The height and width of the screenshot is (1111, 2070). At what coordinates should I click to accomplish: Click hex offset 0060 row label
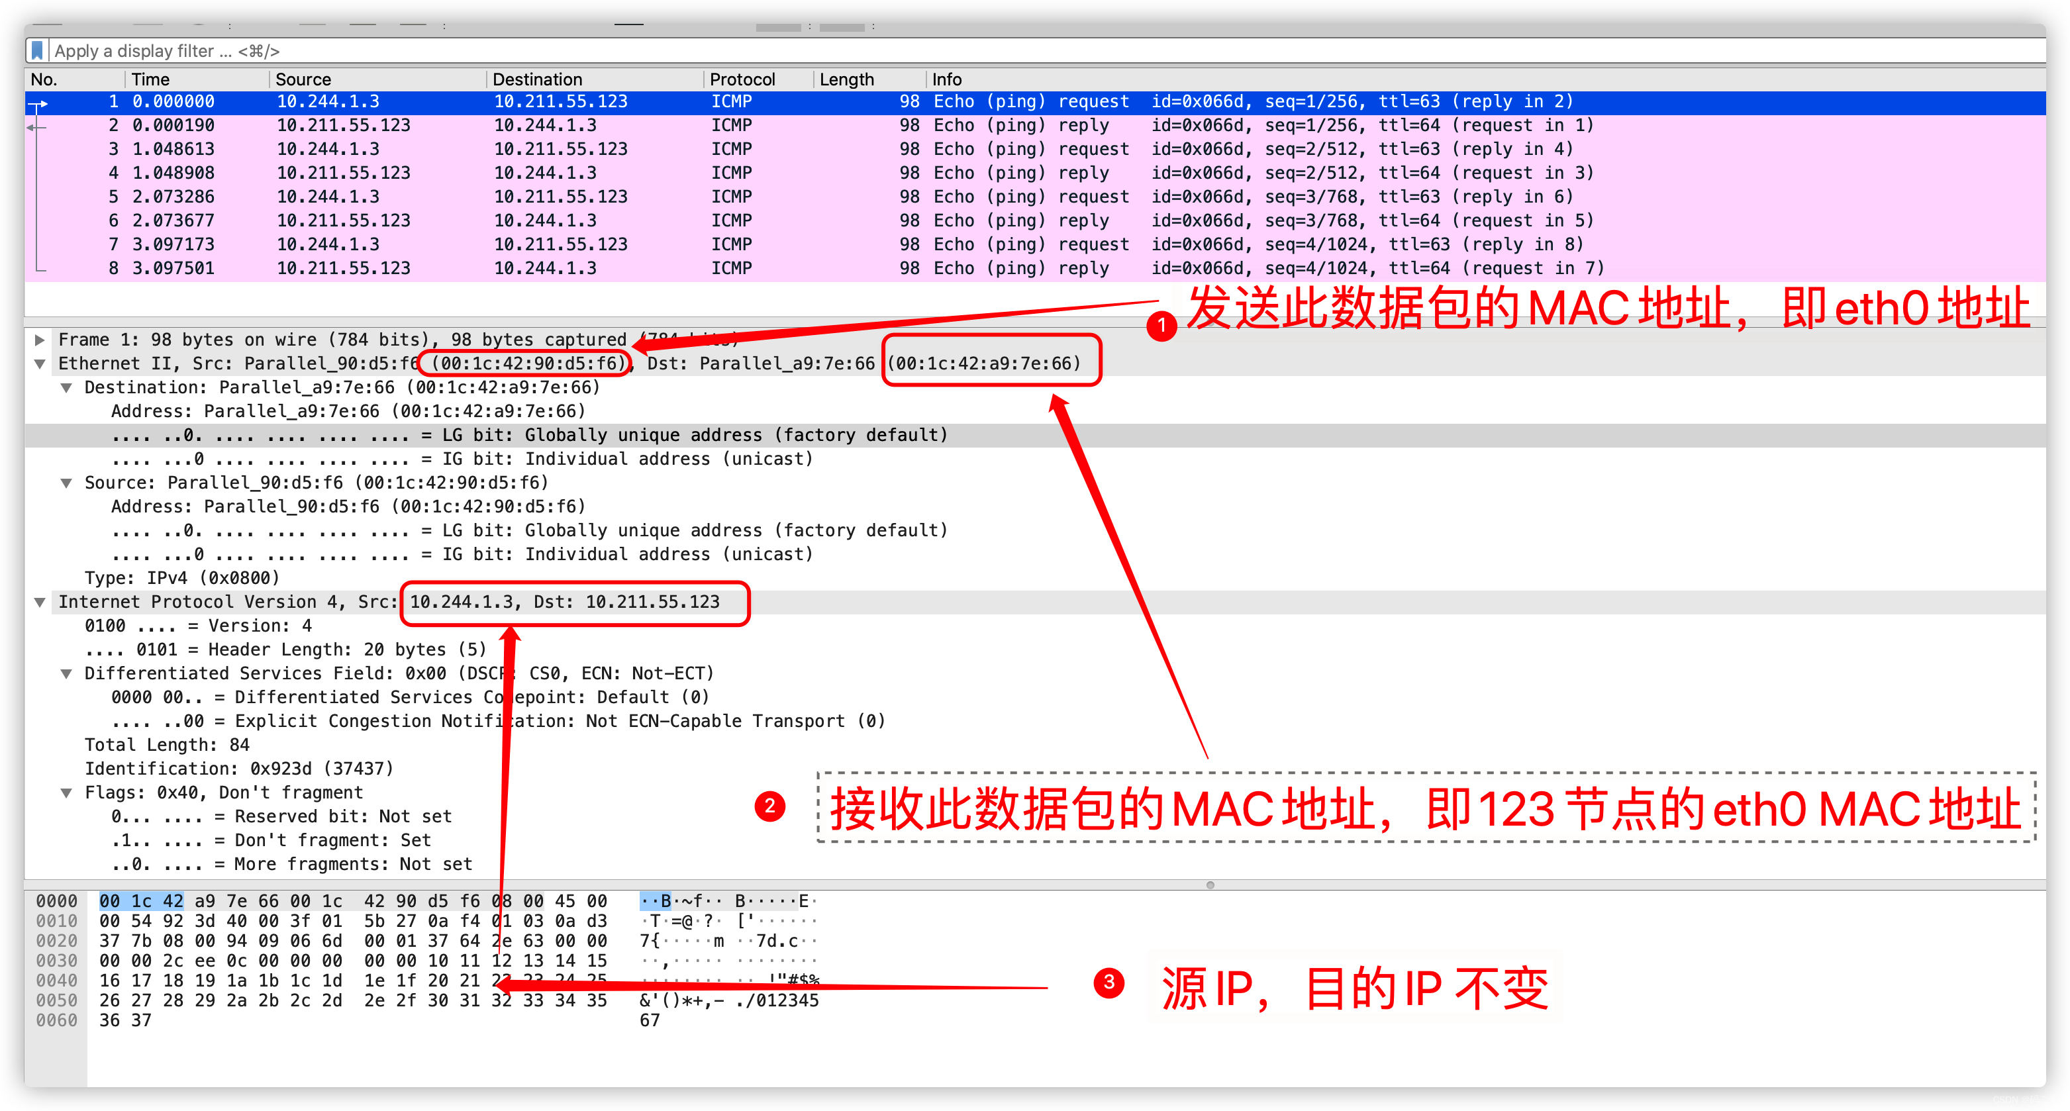tap(56, 1021)
